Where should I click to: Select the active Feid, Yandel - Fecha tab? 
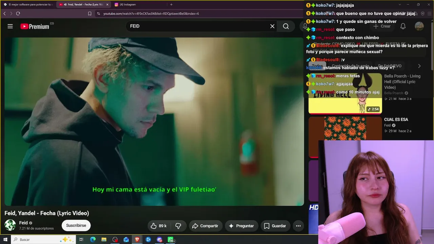pos(84,4)
